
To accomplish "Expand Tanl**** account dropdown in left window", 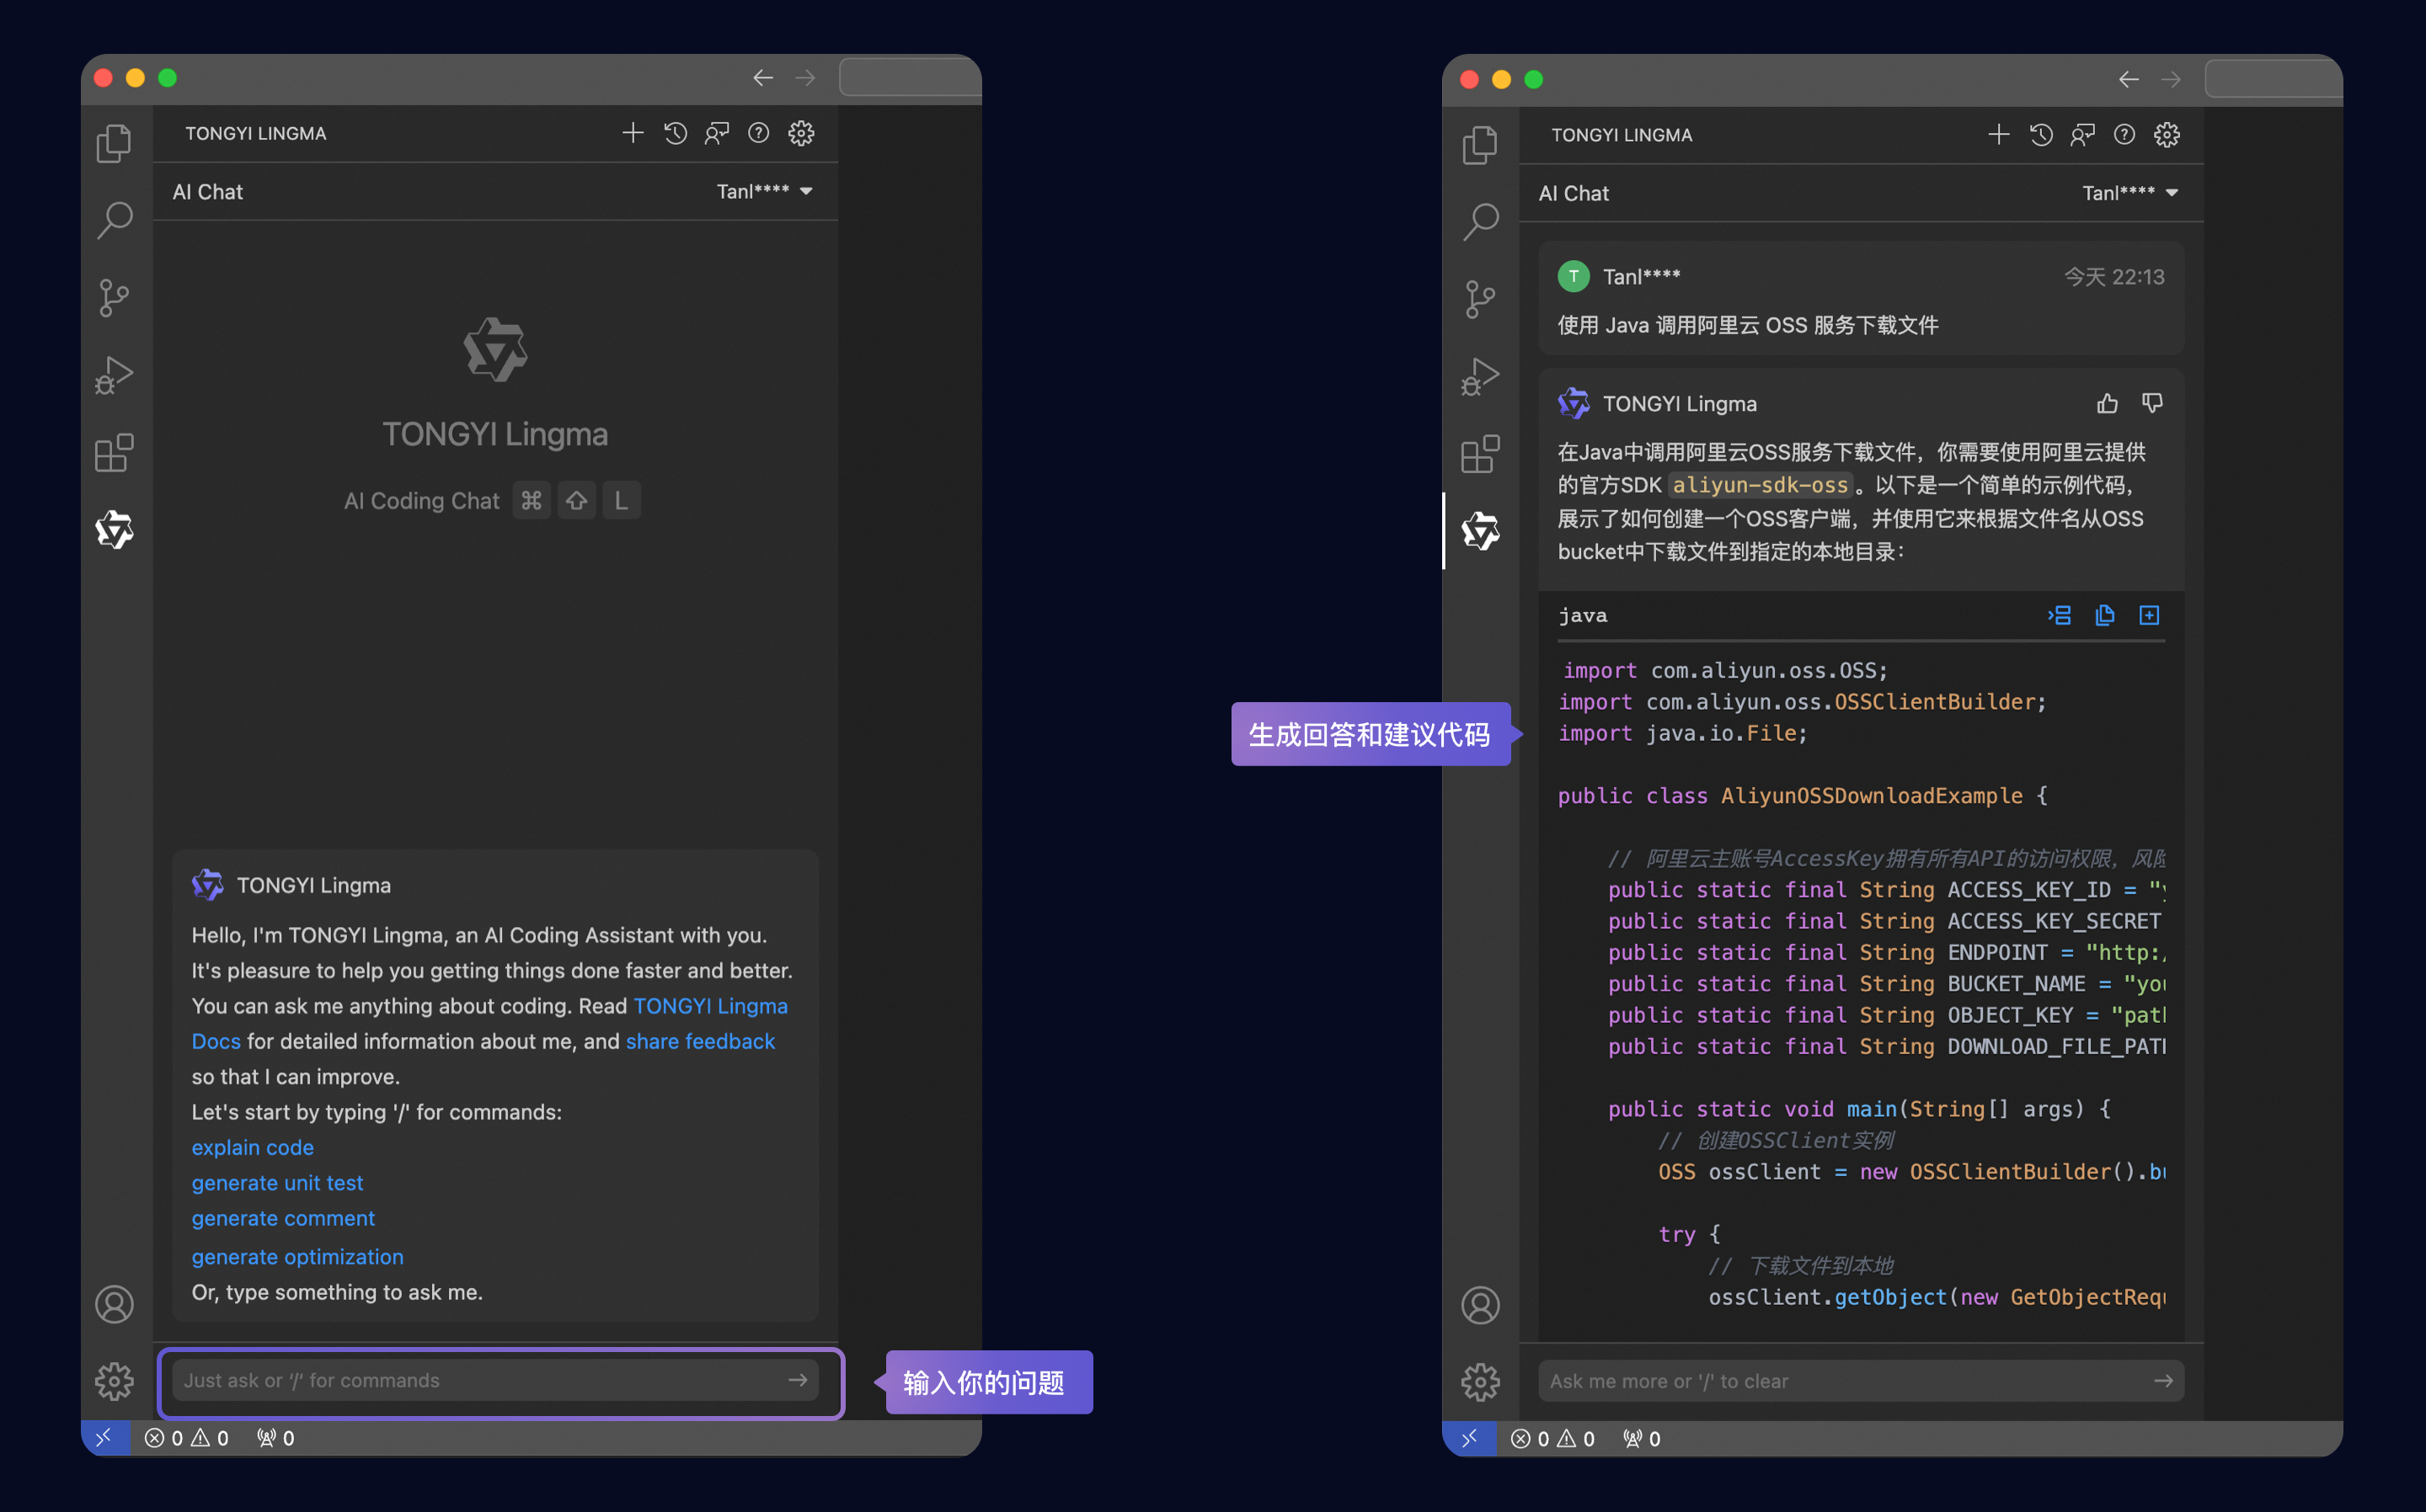I will pyautogui.click(x=764, y=191).
